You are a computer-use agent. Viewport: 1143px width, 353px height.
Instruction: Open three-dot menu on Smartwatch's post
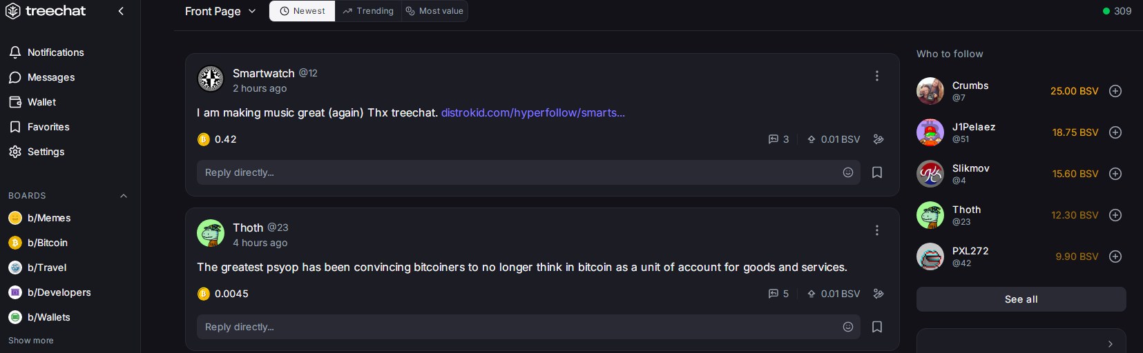[x=877, y=76]
